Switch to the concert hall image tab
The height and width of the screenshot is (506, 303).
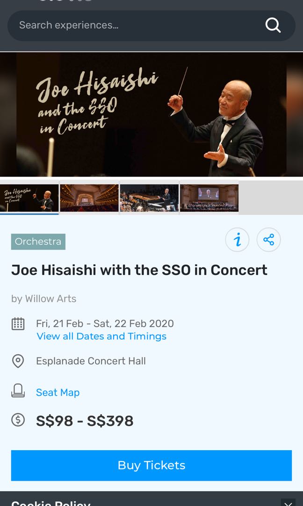click(89, 198)
